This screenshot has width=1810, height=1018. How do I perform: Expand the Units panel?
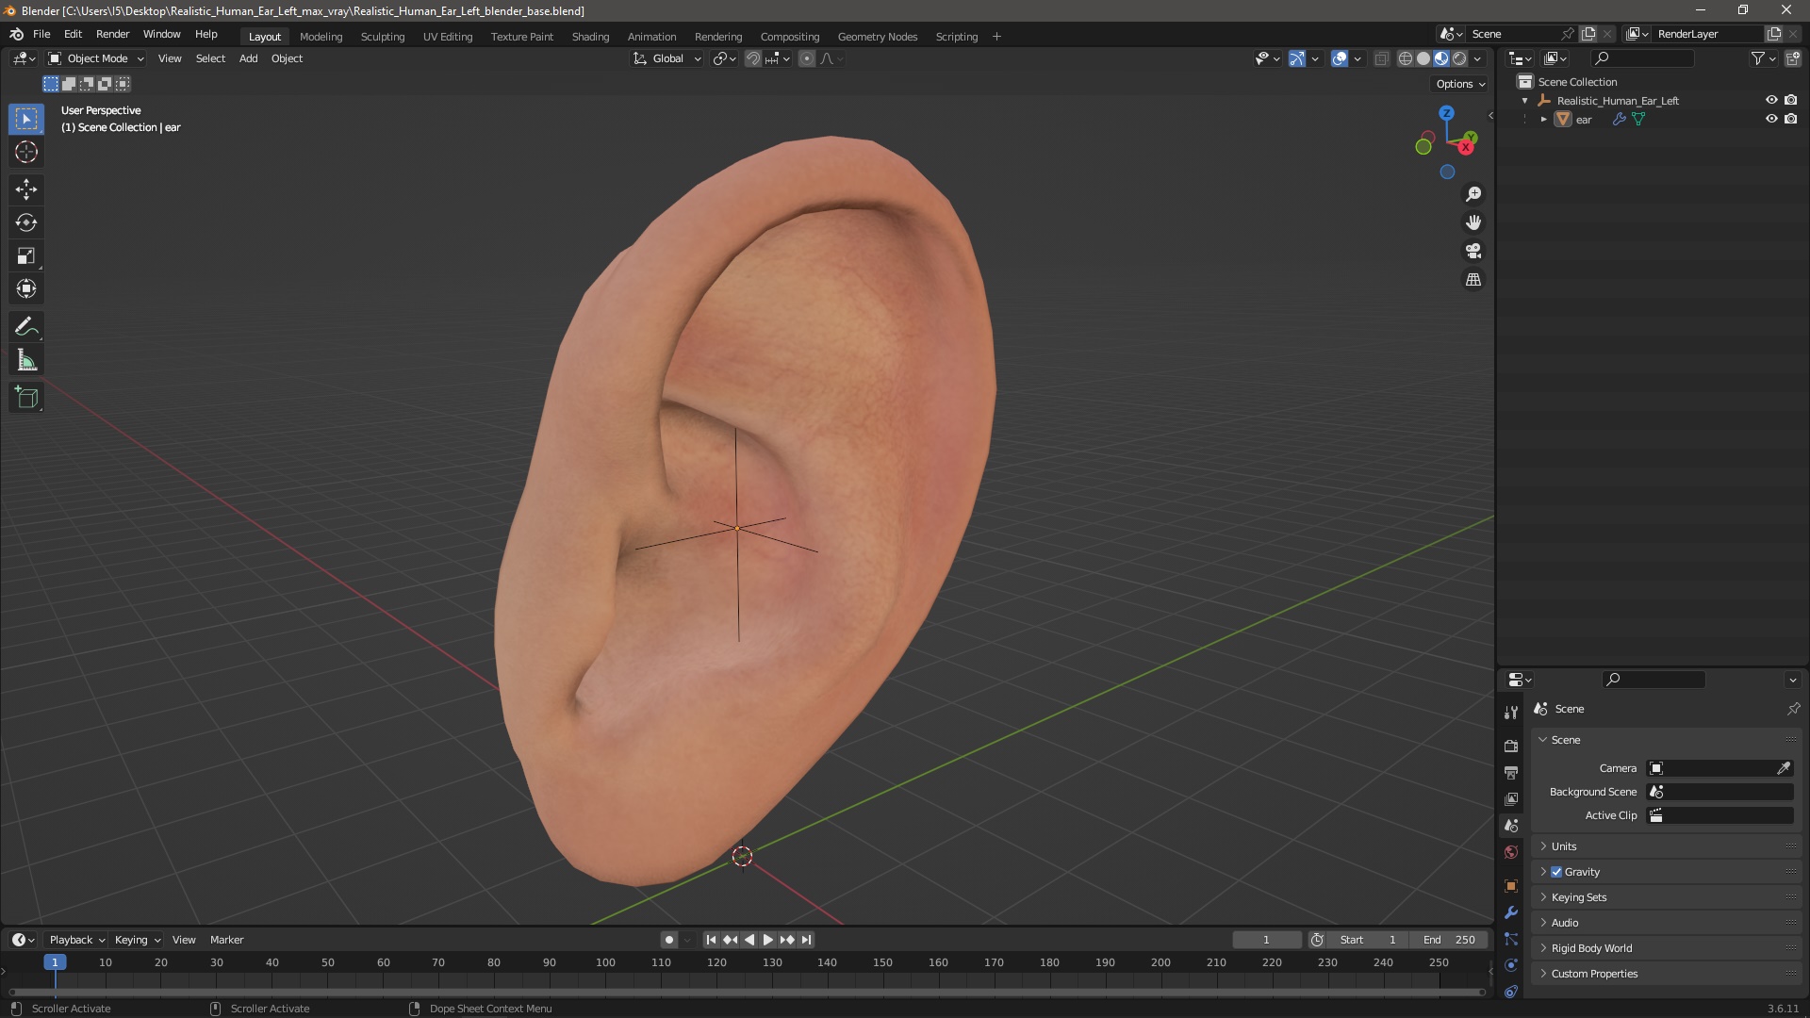[x=1564, y=846]
